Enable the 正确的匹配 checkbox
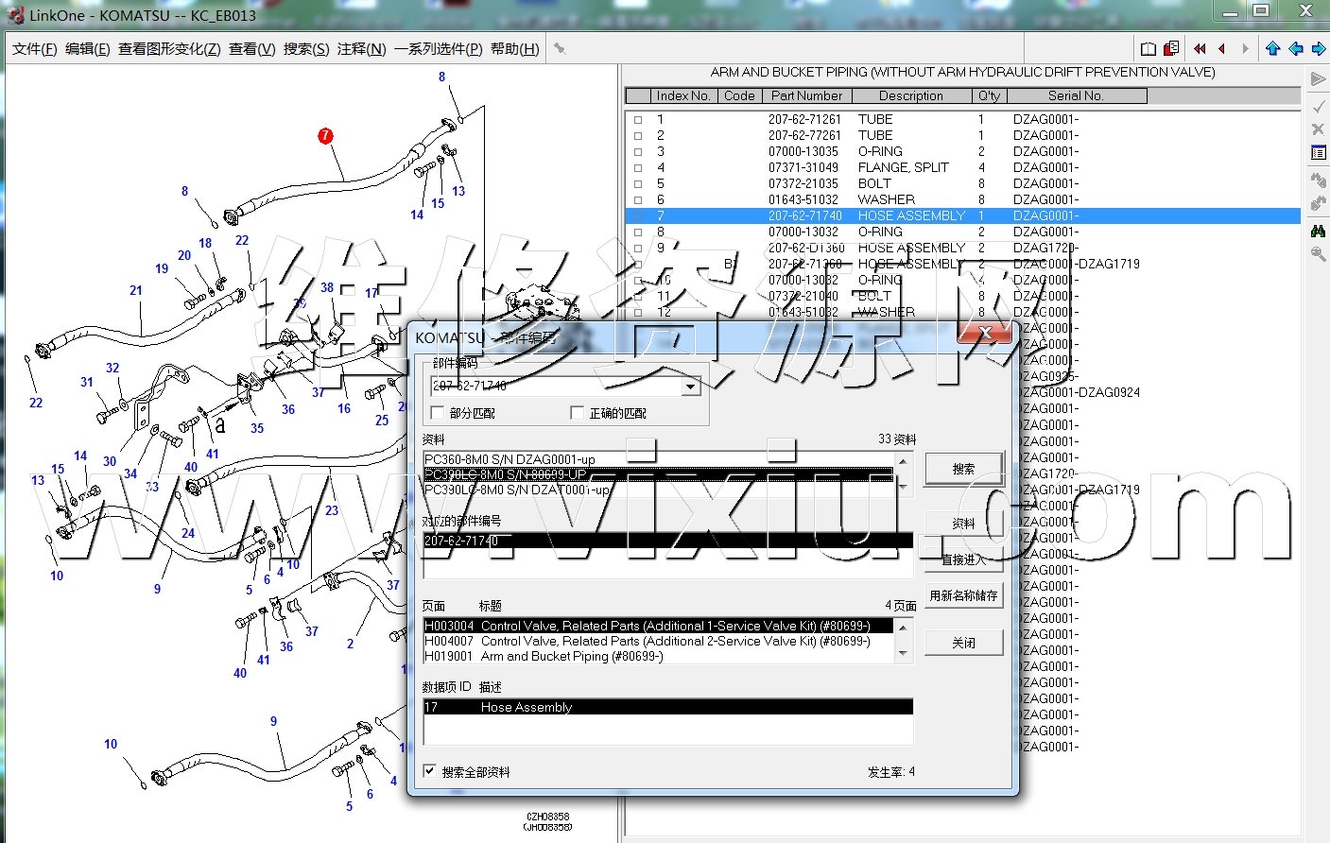This screenshot has height=843, width=1330. [x=578, y=413]
